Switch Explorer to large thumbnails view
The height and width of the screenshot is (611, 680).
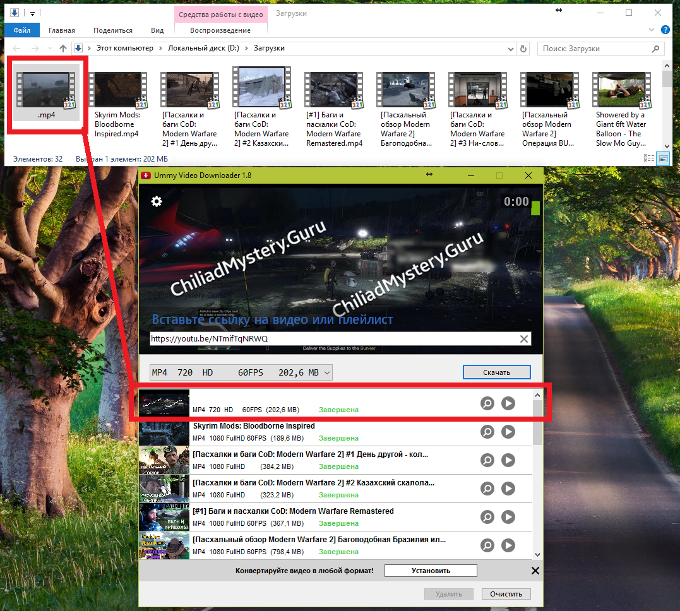664,158
